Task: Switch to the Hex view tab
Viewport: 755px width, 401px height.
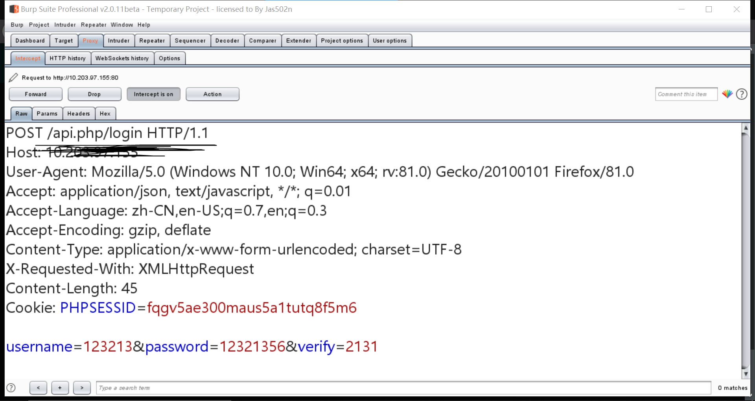Action: (x=105, y=113)
